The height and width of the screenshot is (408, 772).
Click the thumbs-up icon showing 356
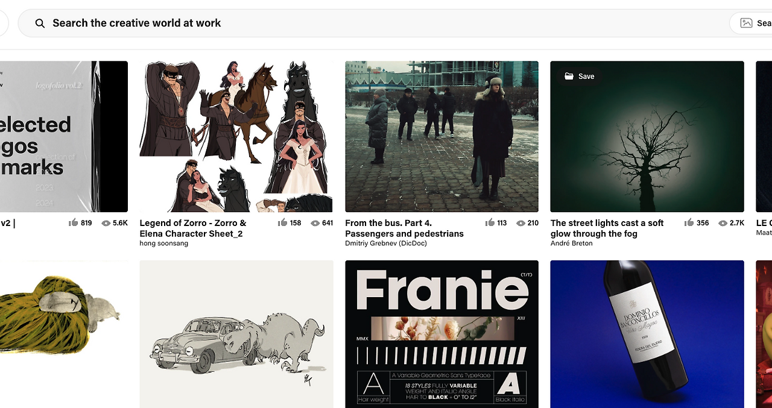tap(689, 222)
